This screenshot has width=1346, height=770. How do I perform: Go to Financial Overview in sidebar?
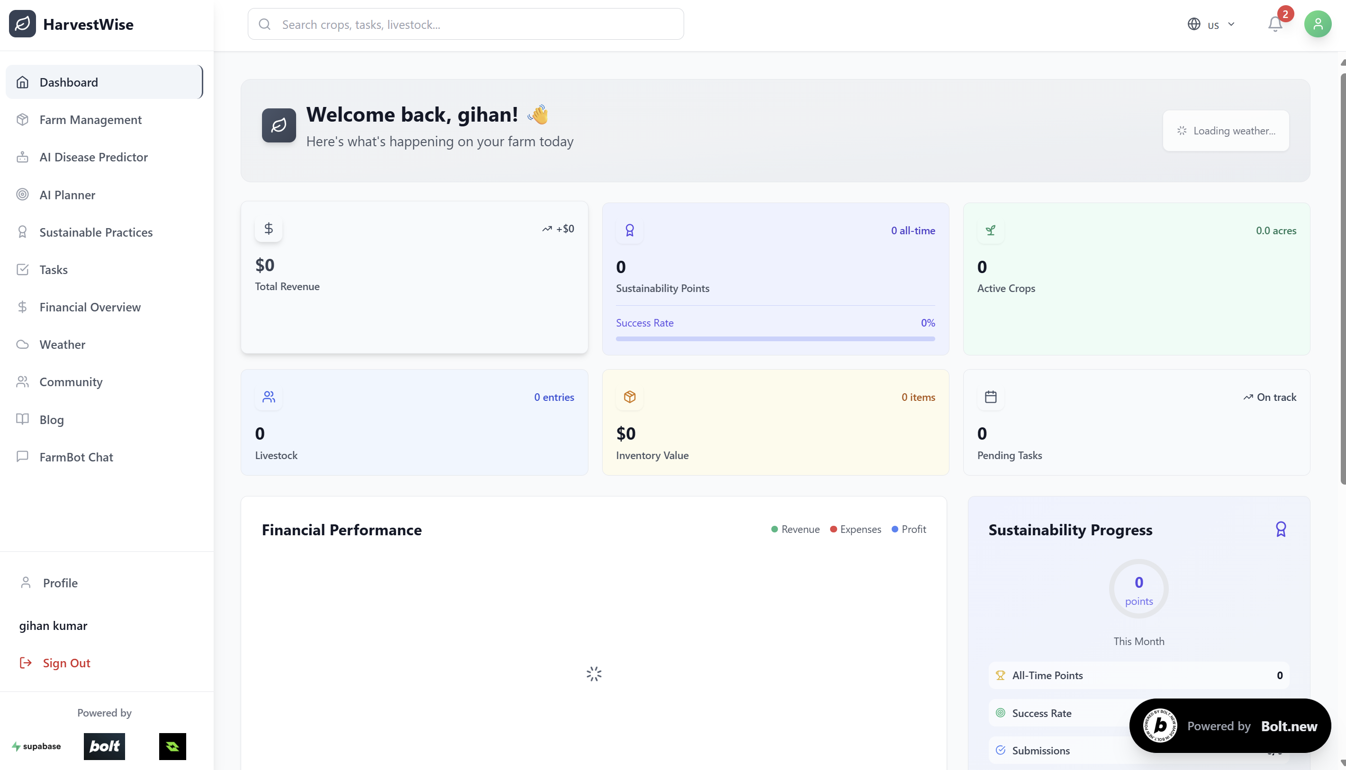coord(90,307)
